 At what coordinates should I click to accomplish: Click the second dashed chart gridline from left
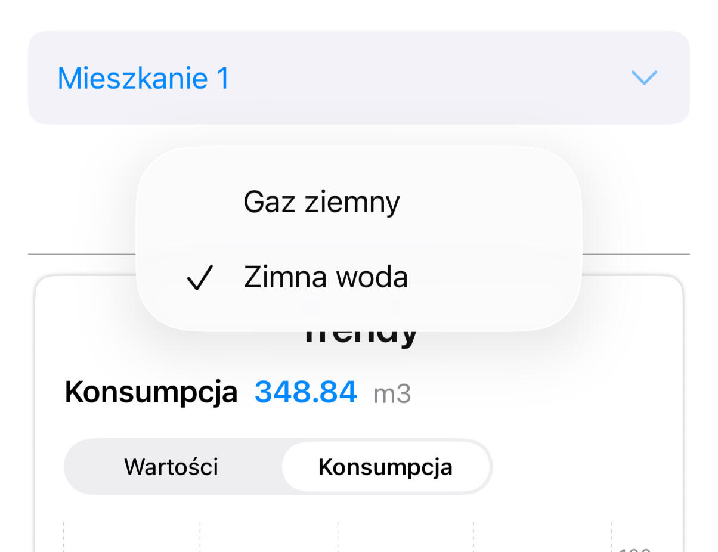(200, 537)
